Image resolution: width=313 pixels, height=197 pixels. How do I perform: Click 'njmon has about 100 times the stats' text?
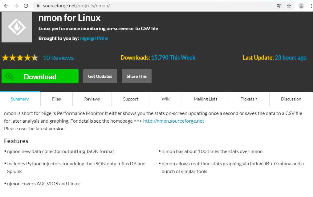pyautogui.click(x=212, y=152)
